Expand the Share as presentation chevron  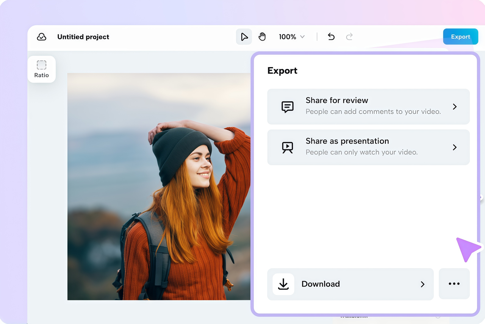click(x=454, y=147)
